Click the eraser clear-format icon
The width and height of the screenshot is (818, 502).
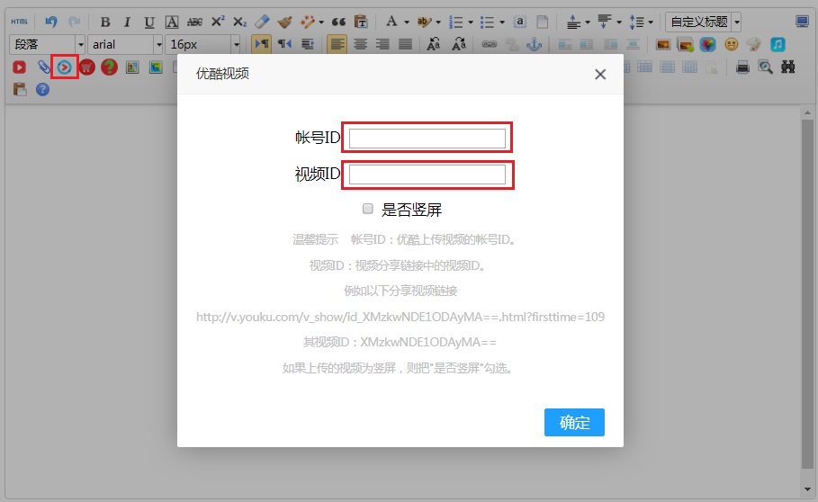(262, 22)
